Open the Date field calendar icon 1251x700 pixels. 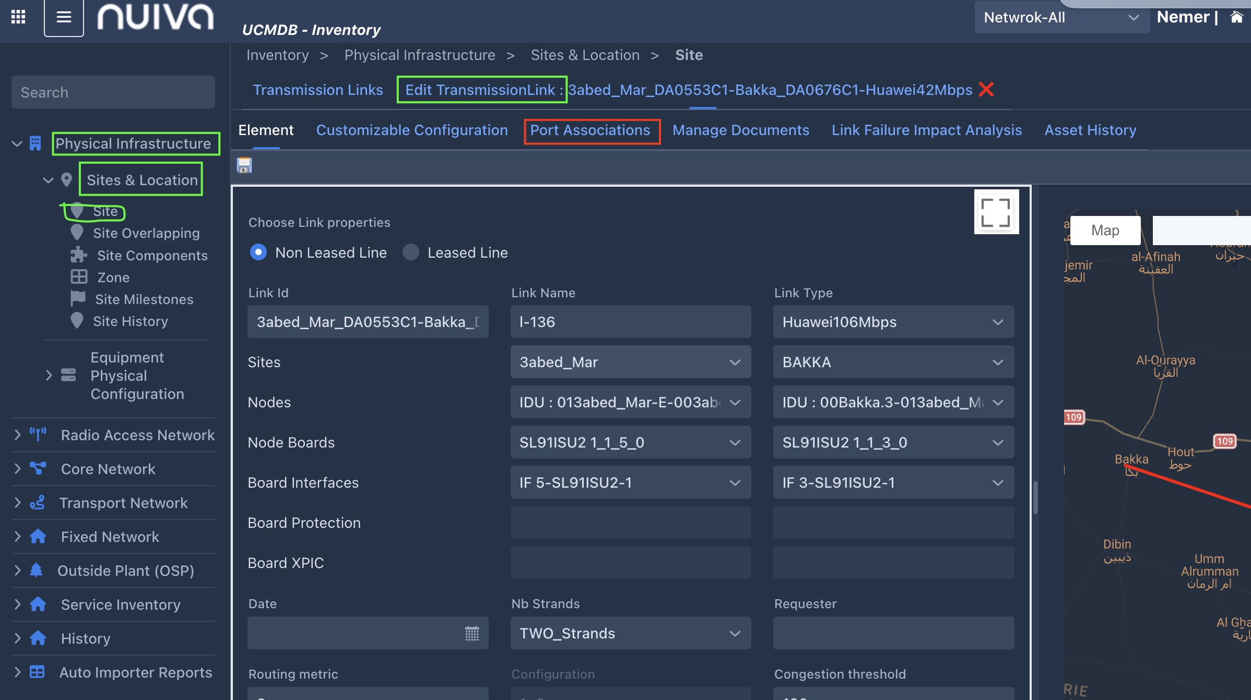pos(472,634)
